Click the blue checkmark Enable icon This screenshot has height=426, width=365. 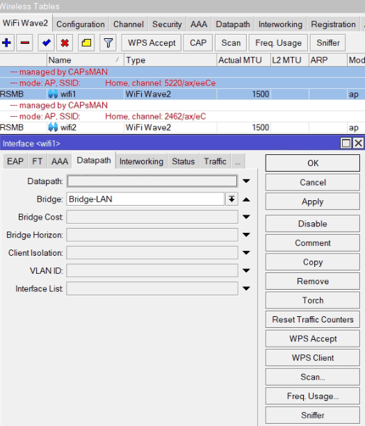[x=46, y=42]
